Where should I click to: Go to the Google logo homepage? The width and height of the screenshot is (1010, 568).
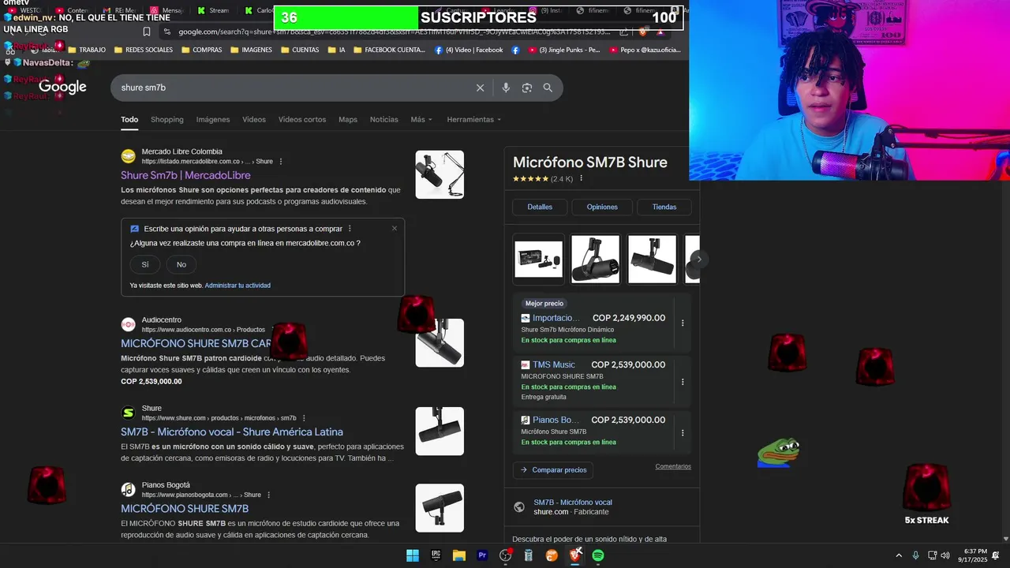pos(62,87)
